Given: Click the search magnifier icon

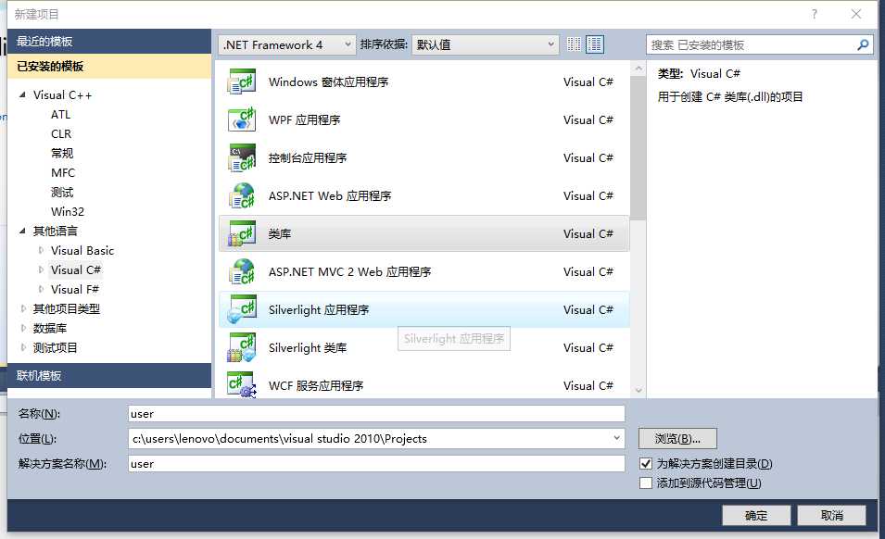Looking at the screenshot, I should (x=863, y=44).
